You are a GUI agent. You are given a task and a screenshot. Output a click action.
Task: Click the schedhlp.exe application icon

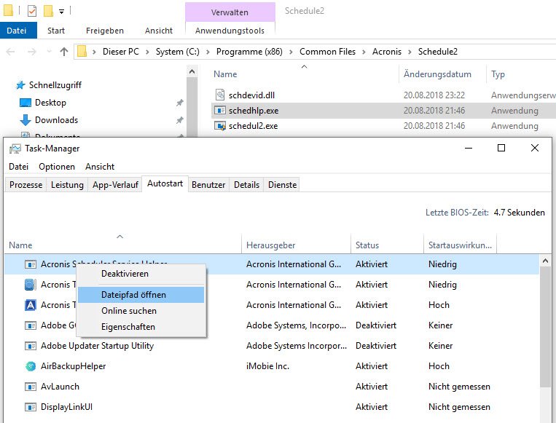pyautogui.click(x=220, y=110)
